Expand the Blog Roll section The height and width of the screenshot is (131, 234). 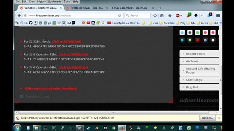199,87
